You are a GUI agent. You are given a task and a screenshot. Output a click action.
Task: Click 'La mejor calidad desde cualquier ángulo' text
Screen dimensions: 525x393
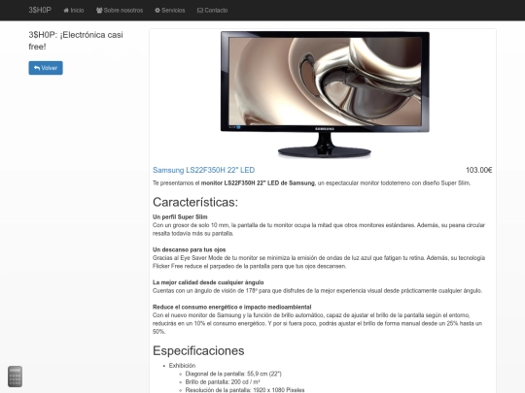coord(208,282)
